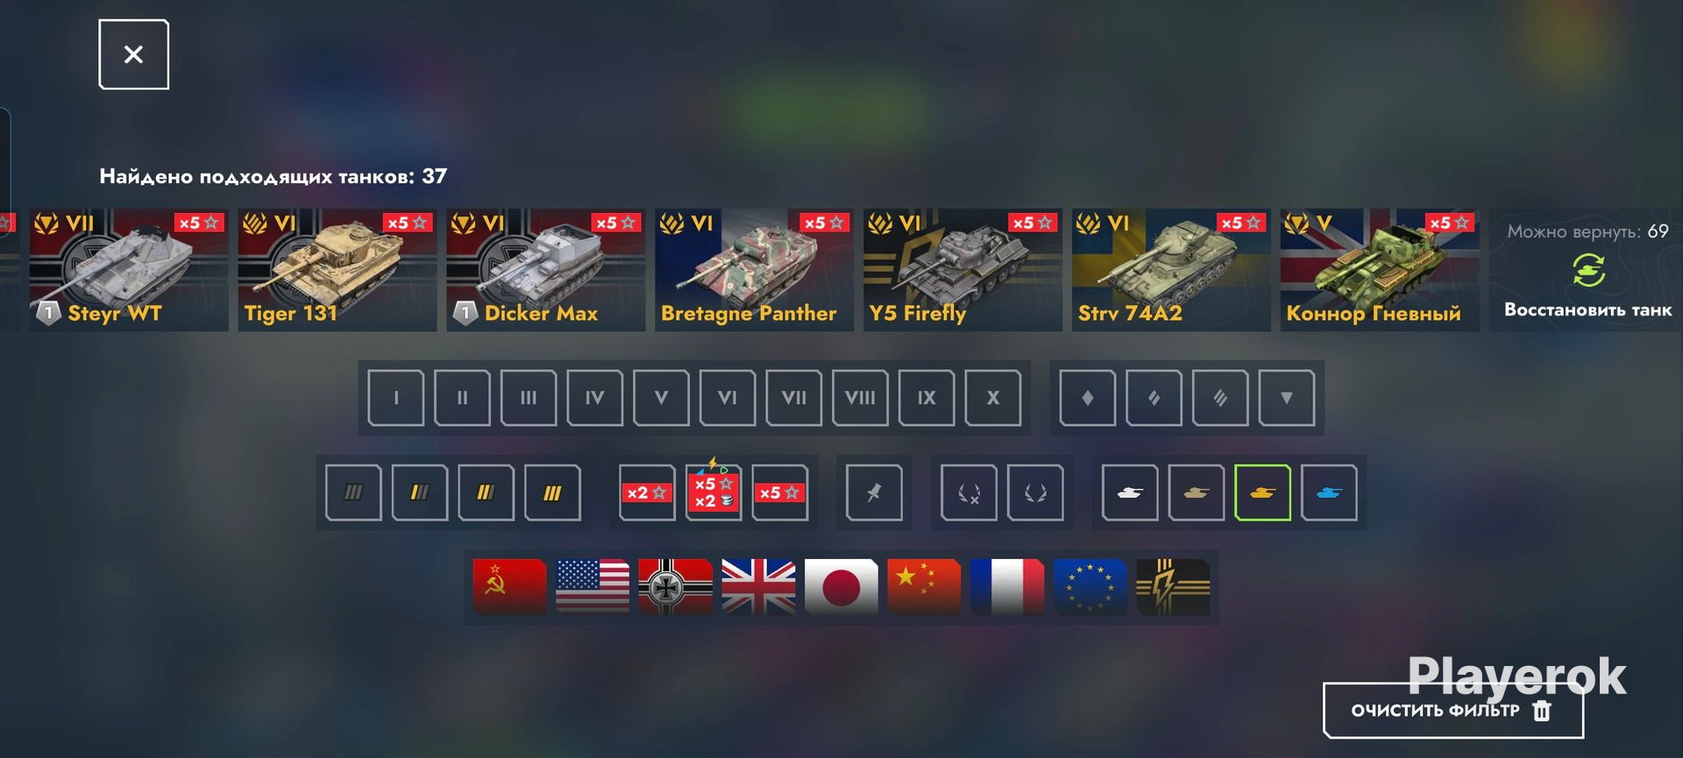Choose the Japanese flag nation filter

pyautogui.click(x=841, y=586)
